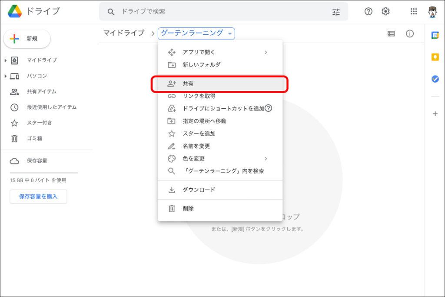Image resolution: width=445 pixels, height=297 pixels.
Task: Show details info icon
Action: pyautogui.click(x=410, y=33)
